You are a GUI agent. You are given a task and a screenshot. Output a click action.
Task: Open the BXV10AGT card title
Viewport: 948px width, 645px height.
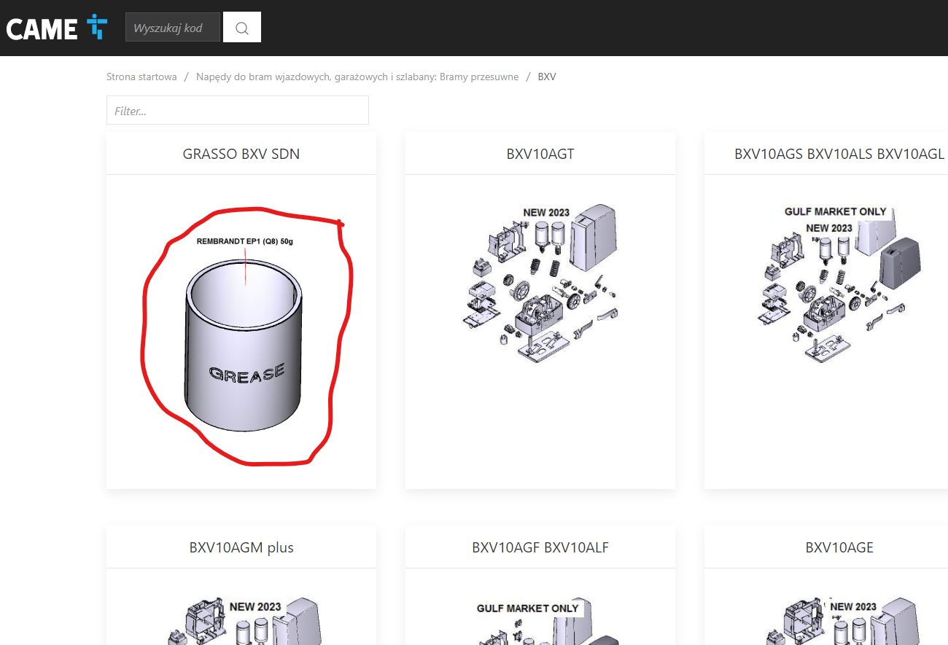(x=540, y=154)
